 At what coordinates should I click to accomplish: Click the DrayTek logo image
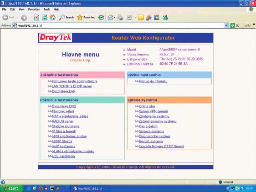point(56,38)
